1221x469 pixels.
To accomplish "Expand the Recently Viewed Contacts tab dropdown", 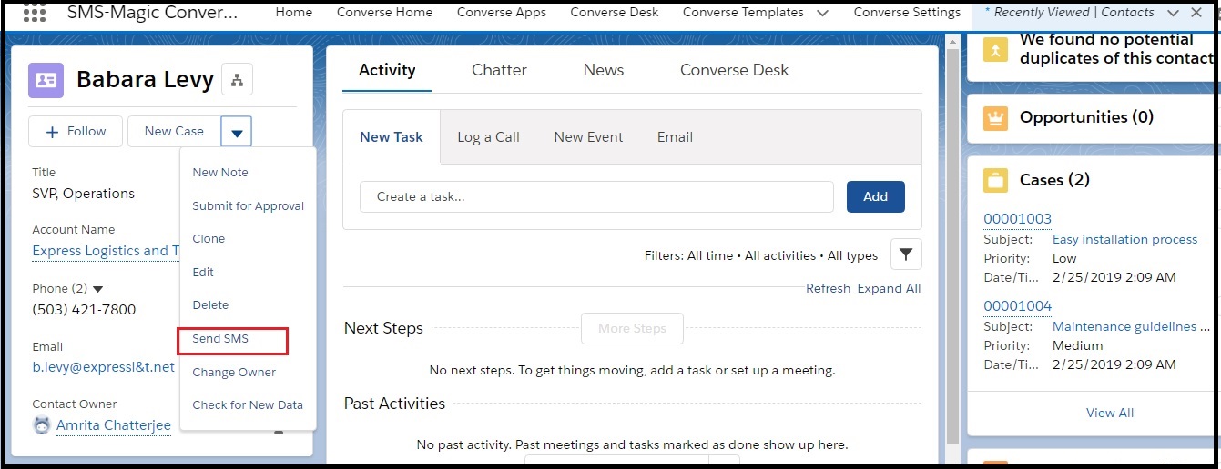I will 1173,13.
